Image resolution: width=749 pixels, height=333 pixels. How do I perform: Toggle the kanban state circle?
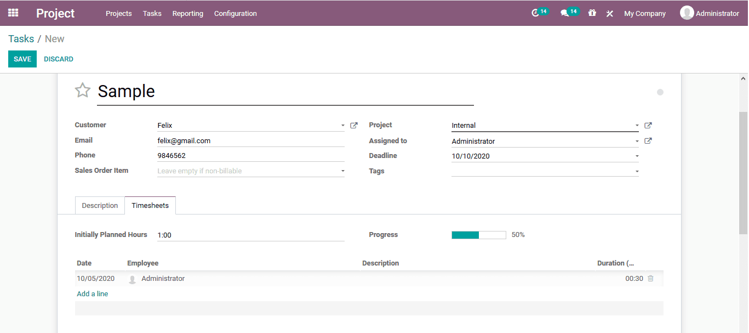click(660, 92)
